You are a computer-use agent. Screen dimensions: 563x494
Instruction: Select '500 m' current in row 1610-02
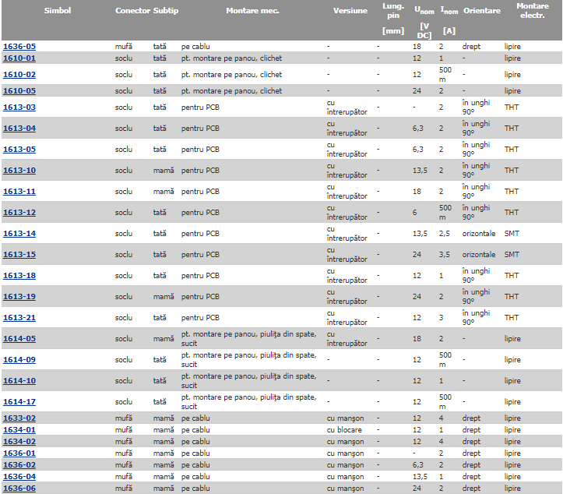(445, 75)
